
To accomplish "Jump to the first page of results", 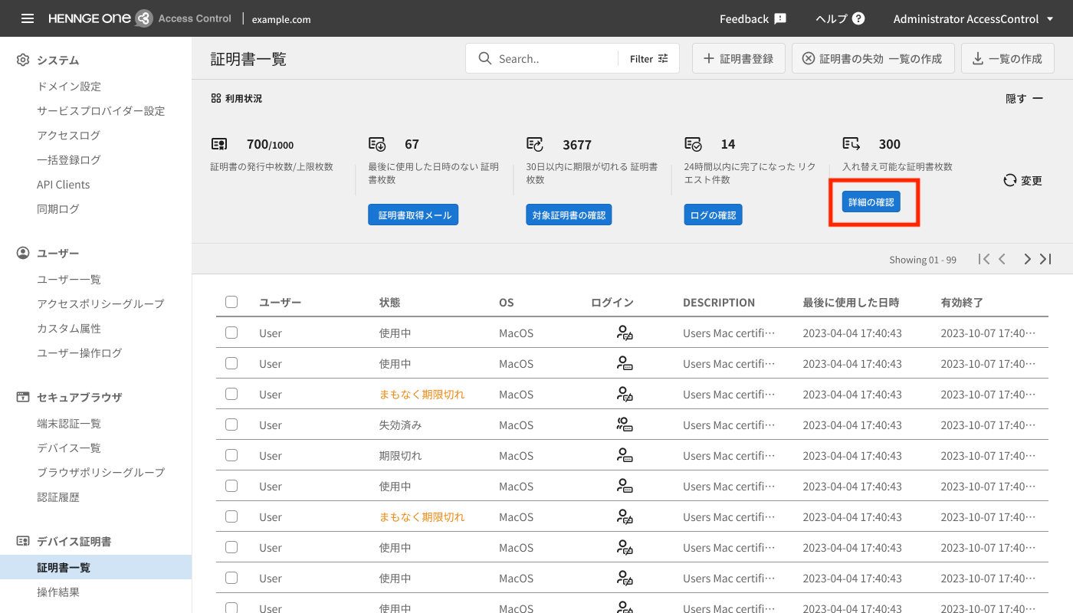I will pos(984,259).
